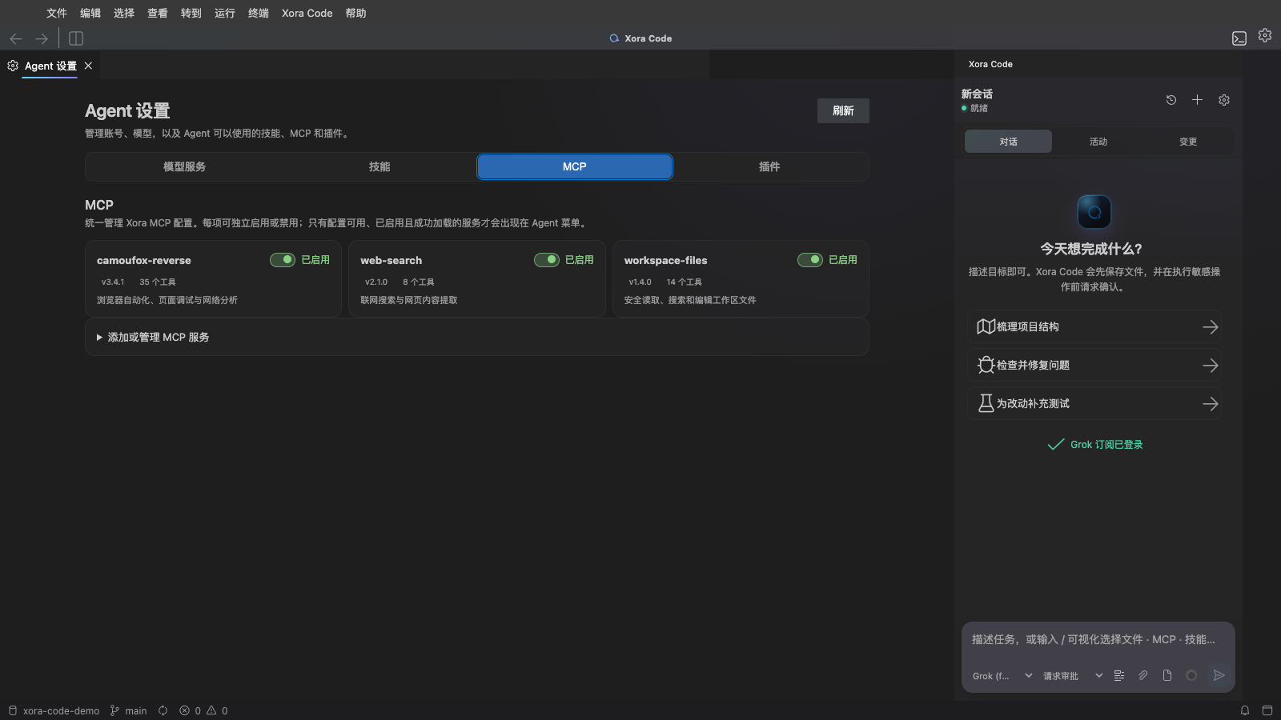Open errors and warnings count in status bar
This screenshot has width=1281, height=720.
tap(203, 710)
